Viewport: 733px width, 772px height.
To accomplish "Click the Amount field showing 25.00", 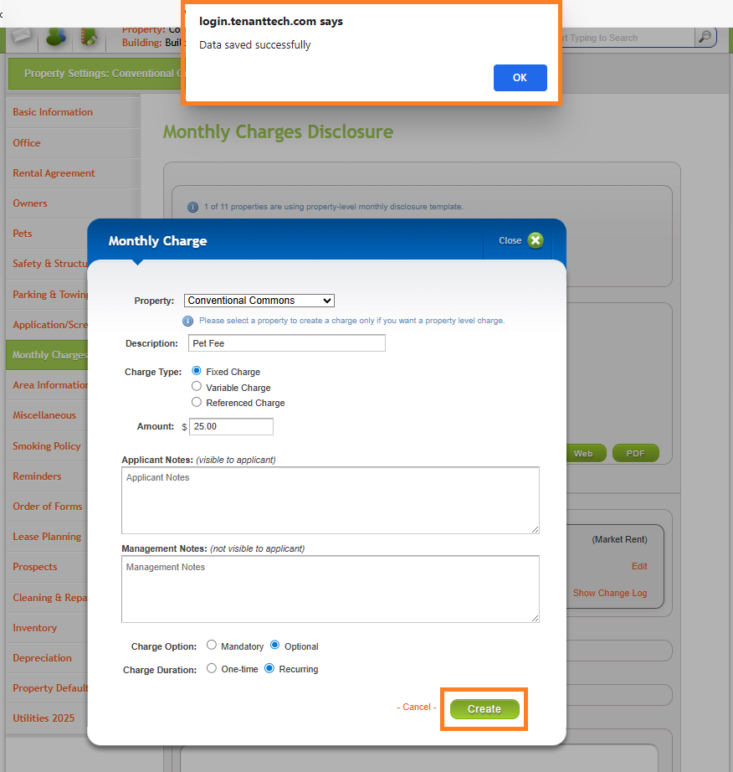I will (231, 426).
